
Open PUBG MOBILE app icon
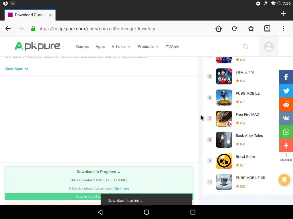point(224,98)
